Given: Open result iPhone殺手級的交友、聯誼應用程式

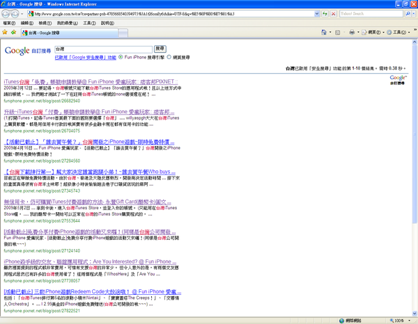Looking at the screenshot, I should (90, 261).
